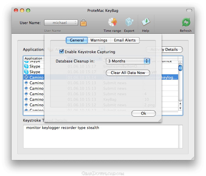
Task: Switch to the General tab
Action: [x=77, y=40]
